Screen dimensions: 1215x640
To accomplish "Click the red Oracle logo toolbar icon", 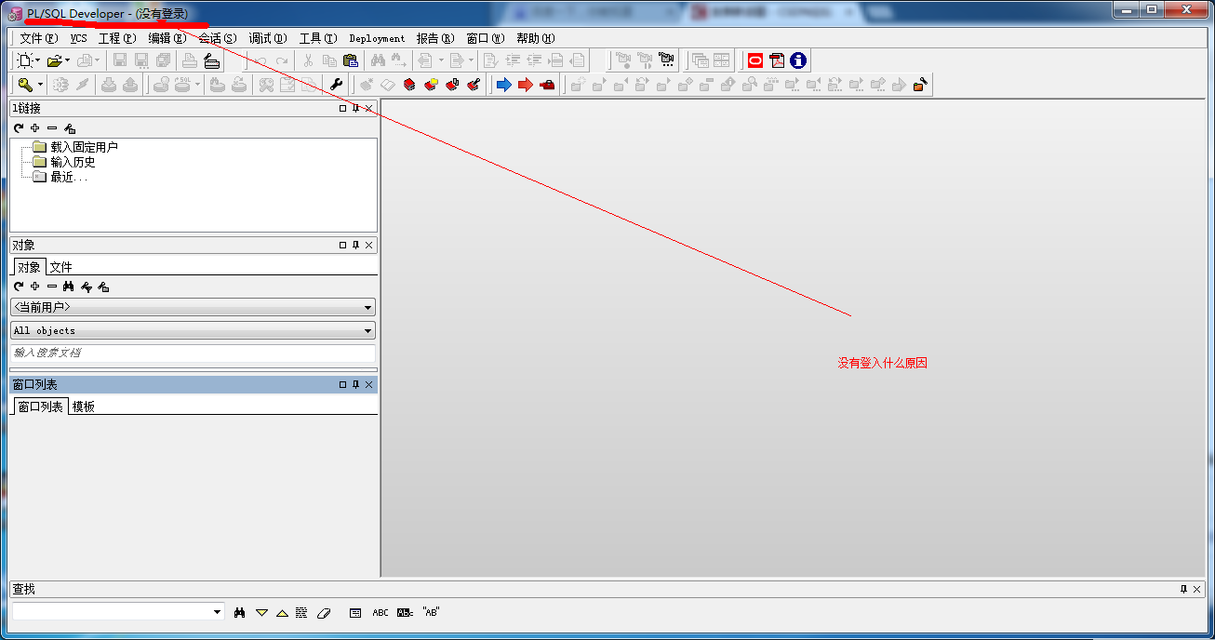I will coord(754,60).
